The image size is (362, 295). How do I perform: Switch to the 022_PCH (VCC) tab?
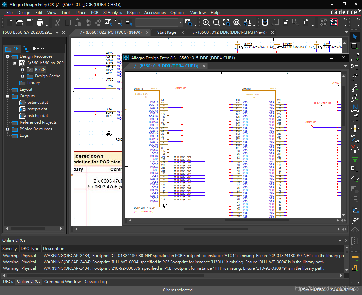(x=111, y=32)
